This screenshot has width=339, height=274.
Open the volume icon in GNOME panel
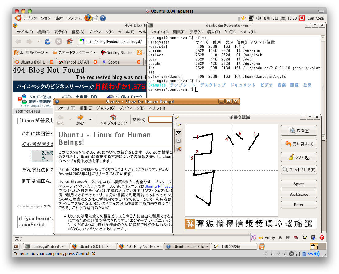[x=259, y=18]
